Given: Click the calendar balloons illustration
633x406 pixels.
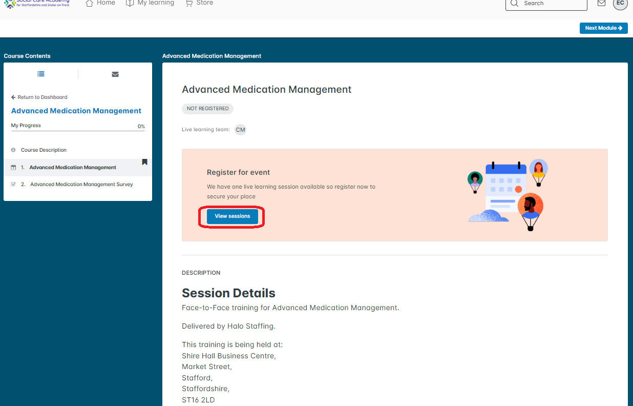Looking at the screenshot, I should (508, 195).
